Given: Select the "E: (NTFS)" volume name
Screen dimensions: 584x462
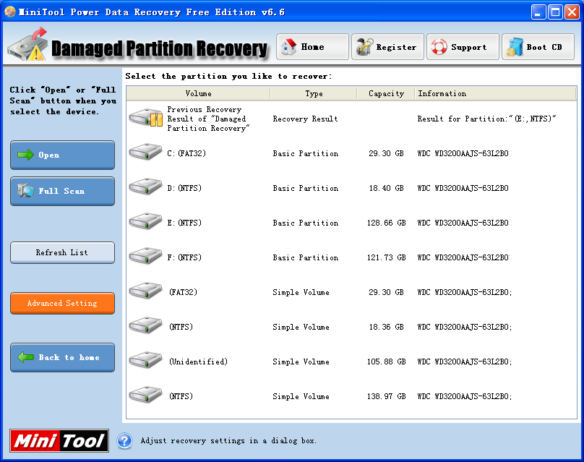Looking at the screenshot, I should tap(184, 223).
